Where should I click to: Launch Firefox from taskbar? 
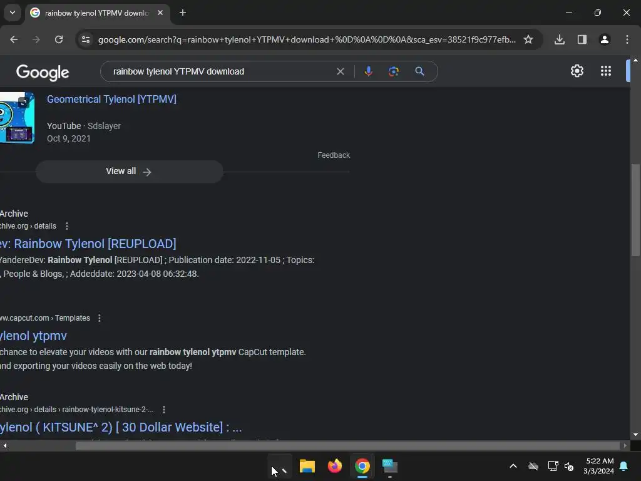pos(335,466)
